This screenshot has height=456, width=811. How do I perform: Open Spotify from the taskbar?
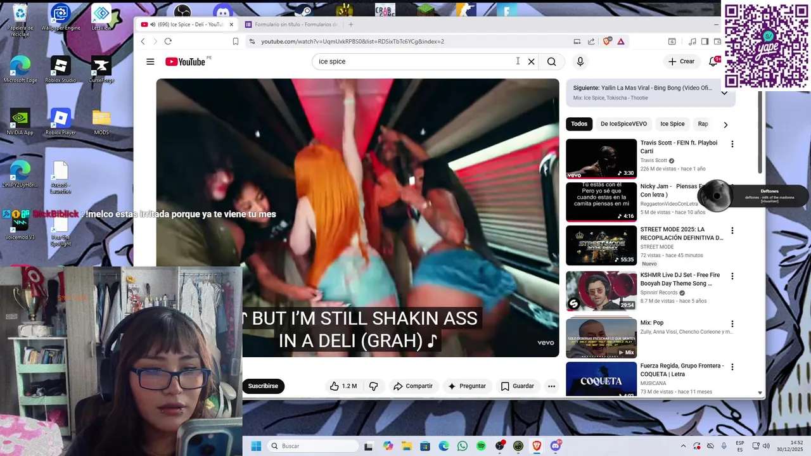pyautogui.click(x=481, y=446)
